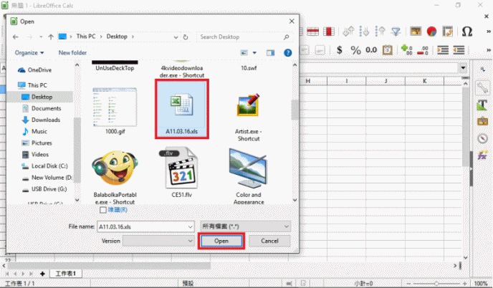Screen dimensions: 493x288
Task: Apply Percent format icon
Action: (x=355, y=50)
